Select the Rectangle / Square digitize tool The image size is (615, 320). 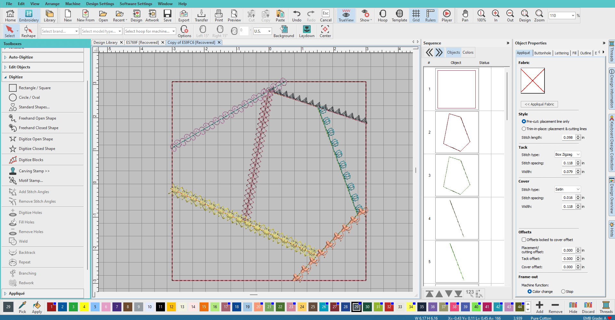tap(35, 88)
